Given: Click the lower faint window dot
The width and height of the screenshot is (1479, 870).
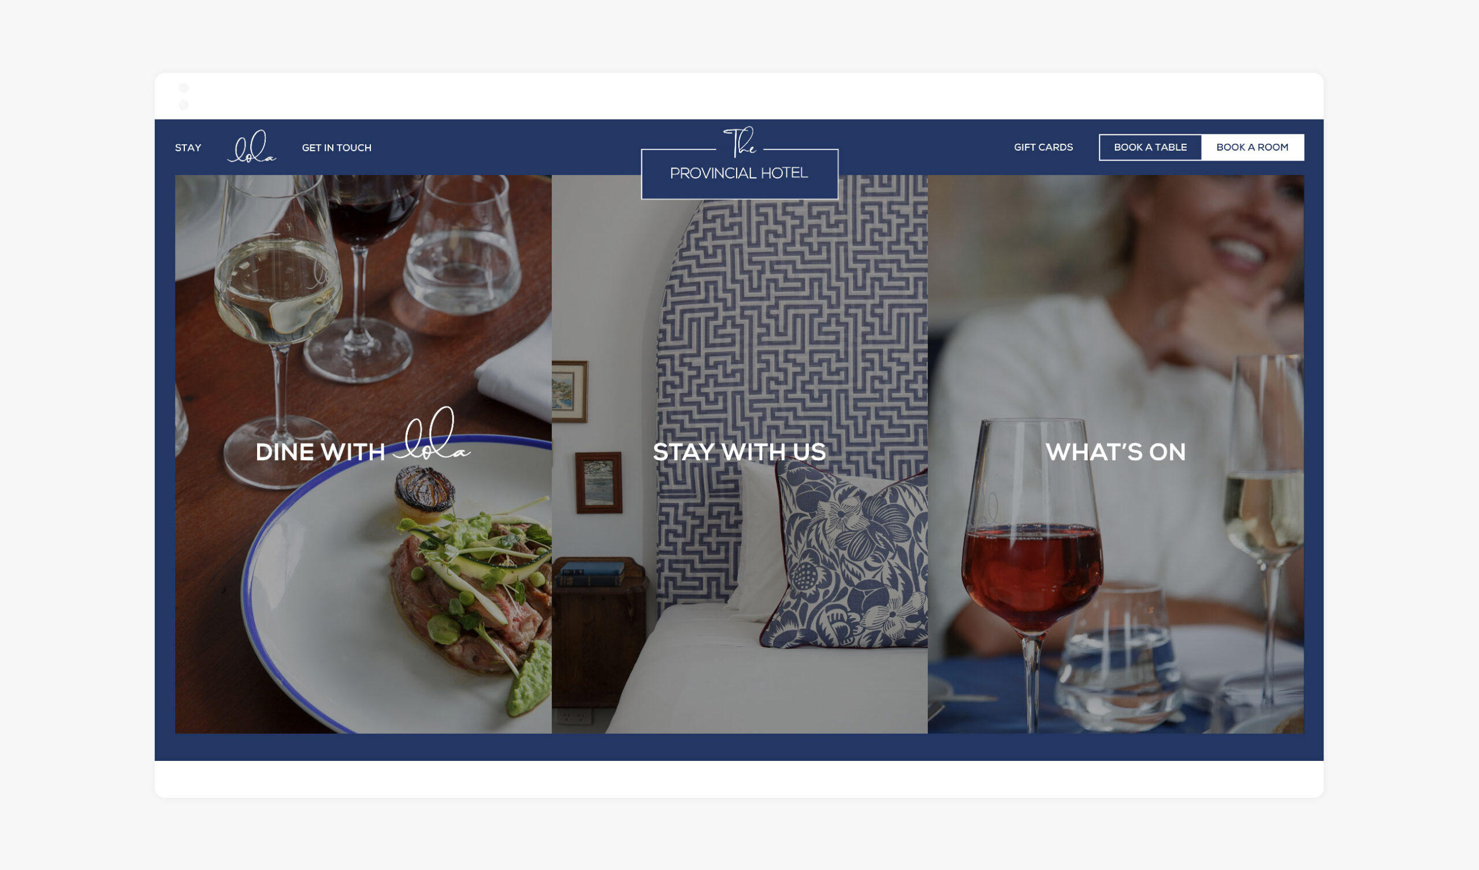Looking at the screenshot, I should pos(184,105).
